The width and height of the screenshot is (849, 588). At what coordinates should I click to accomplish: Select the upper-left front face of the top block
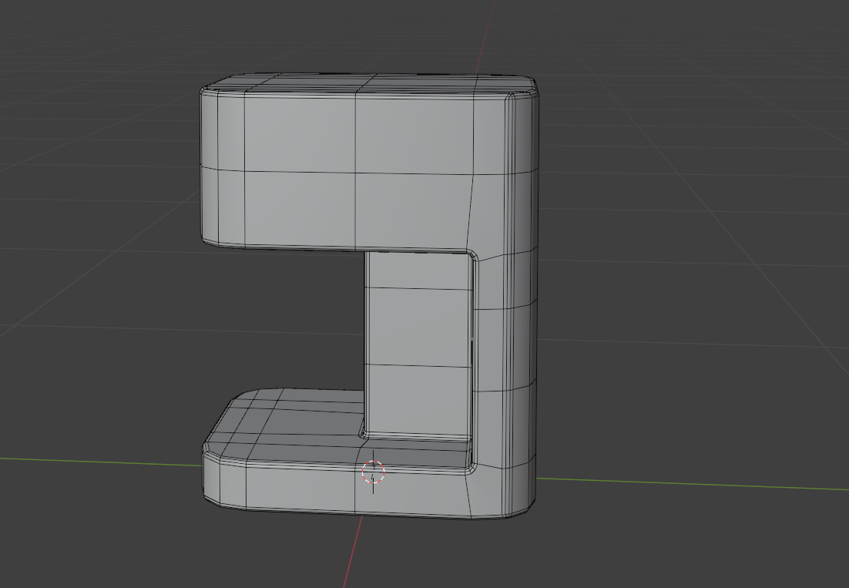(x=300, y=132)
